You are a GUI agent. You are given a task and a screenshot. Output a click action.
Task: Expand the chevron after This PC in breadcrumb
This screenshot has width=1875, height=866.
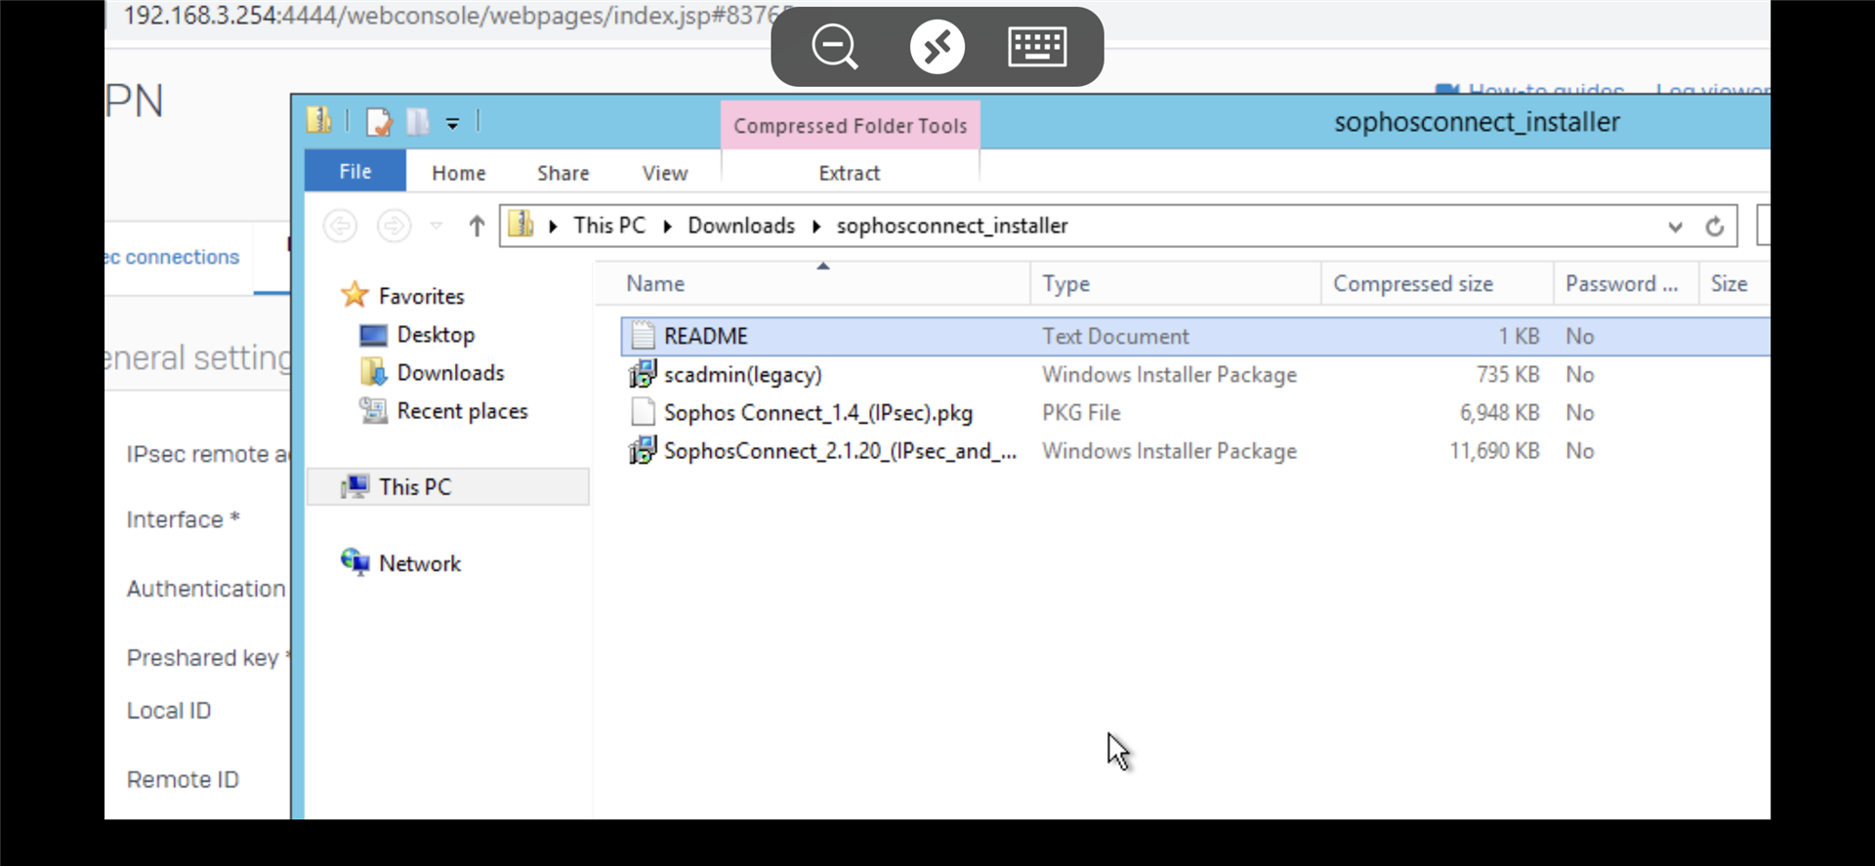pyautogui.click(x=668, y=227)
